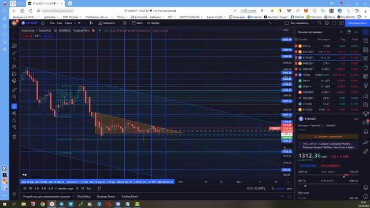Create an Alert from top toolbar

[137, 23]
